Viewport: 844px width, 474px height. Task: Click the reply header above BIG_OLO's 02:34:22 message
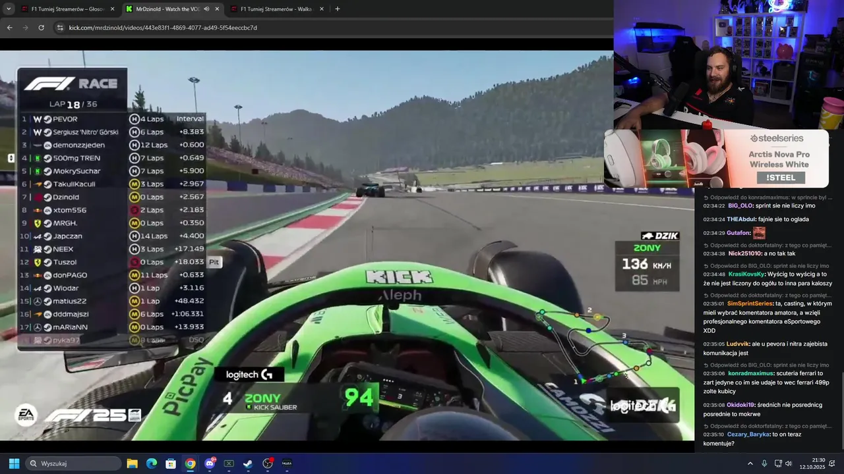tap(768, 197)
